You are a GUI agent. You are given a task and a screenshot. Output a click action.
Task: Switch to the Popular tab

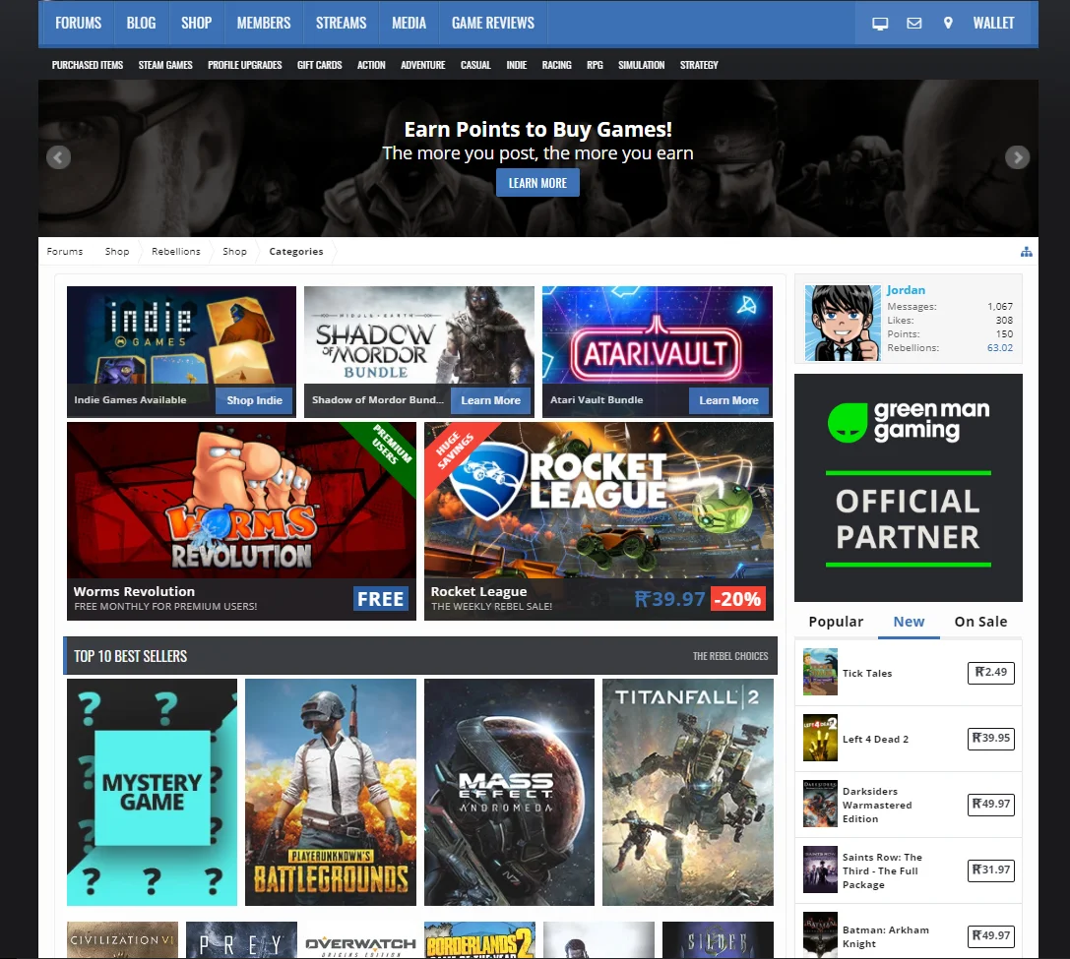click(836, 622)
